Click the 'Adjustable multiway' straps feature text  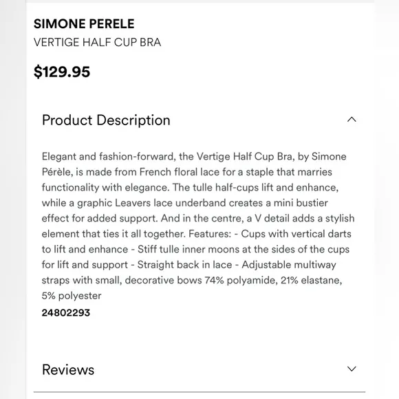pyautogui.click(x=289, y=265)
